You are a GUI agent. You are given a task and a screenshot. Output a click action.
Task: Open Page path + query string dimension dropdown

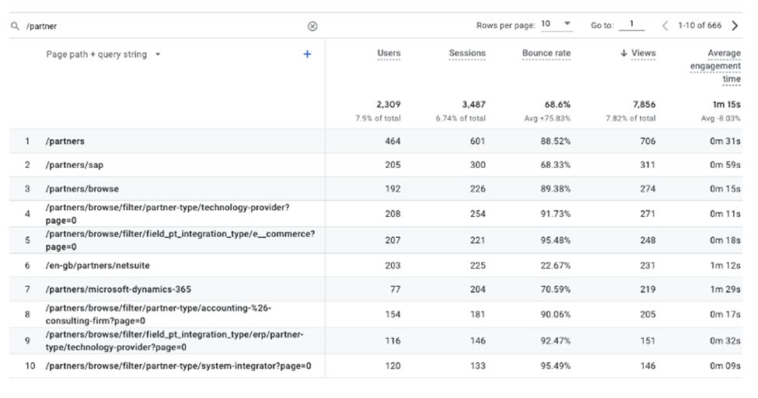103,54
